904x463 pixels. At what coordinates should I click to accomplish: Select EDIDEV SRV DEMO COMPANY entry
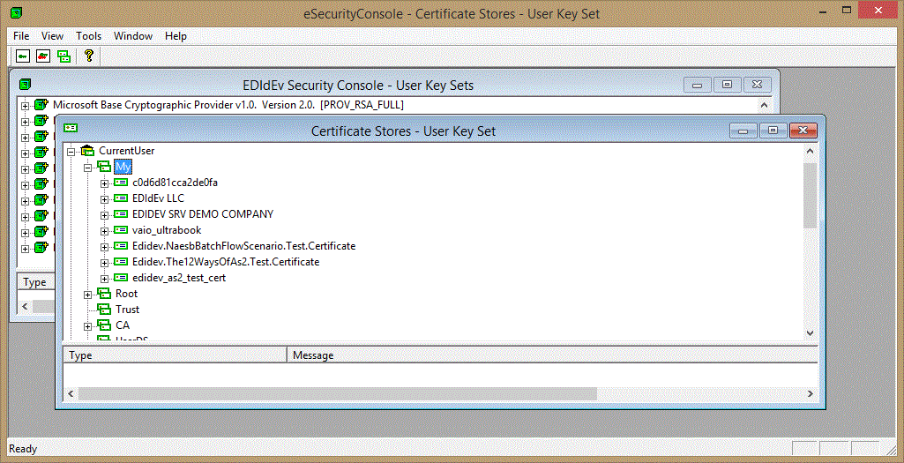pyautogui.click(x=202, y=214)
